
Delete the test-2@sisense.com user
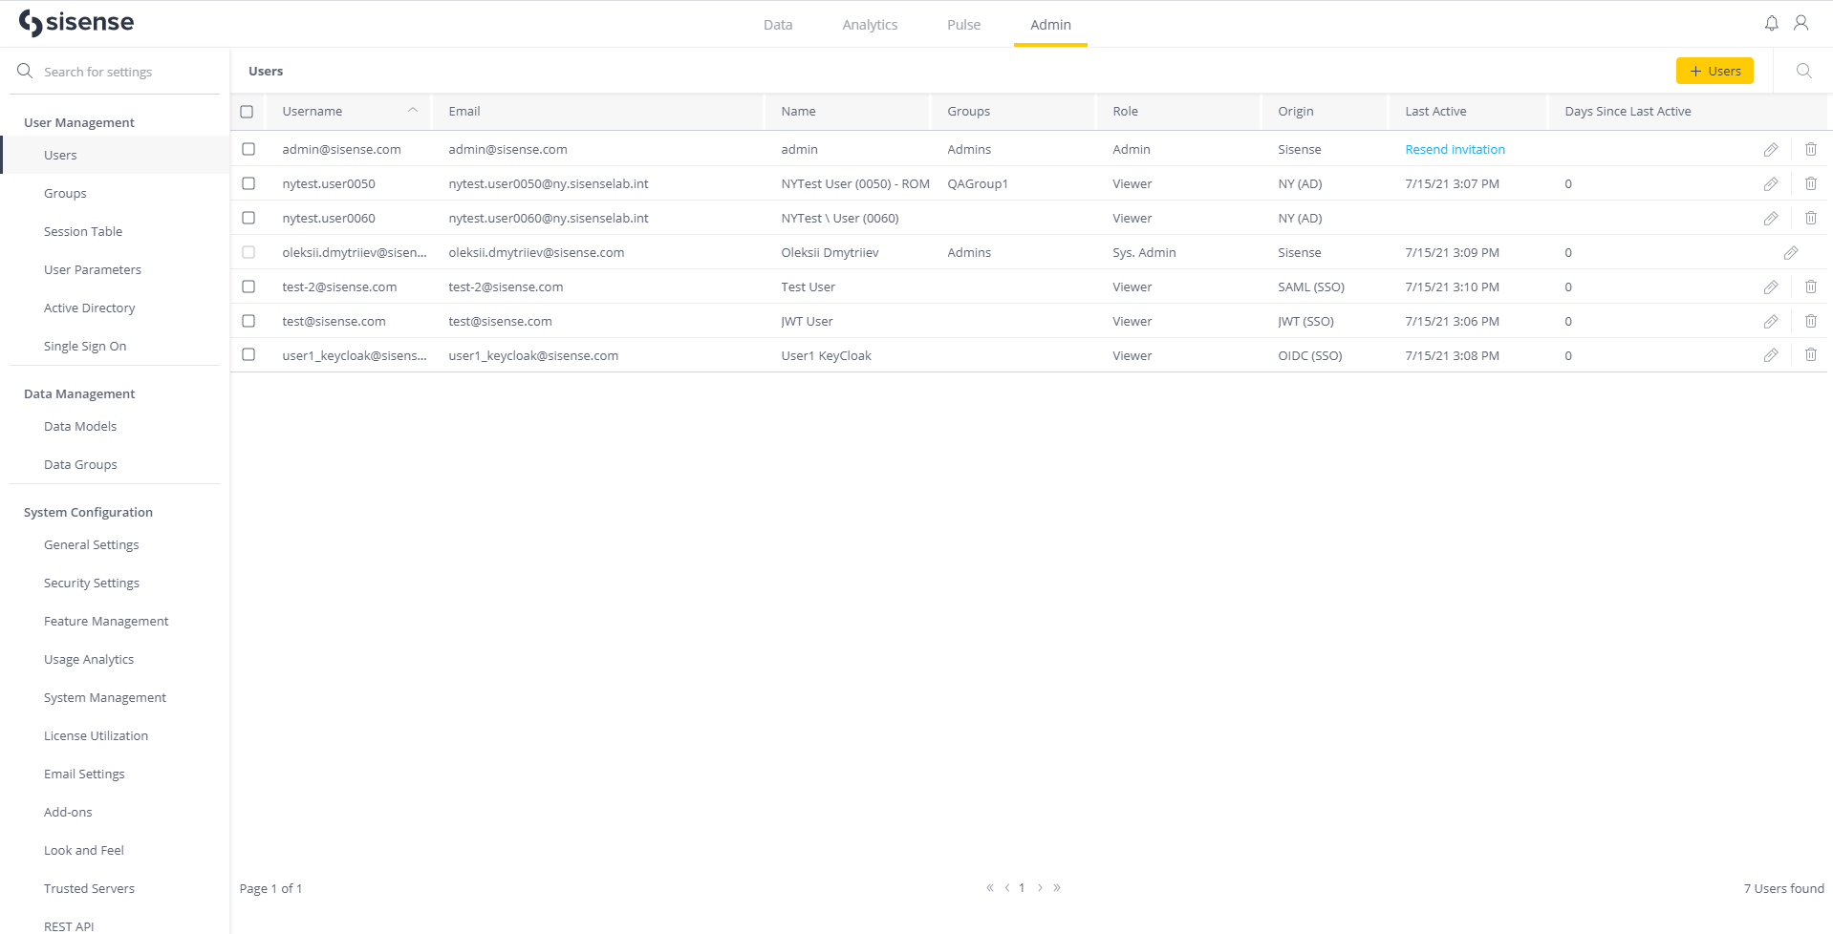(x=1811, y=287)
